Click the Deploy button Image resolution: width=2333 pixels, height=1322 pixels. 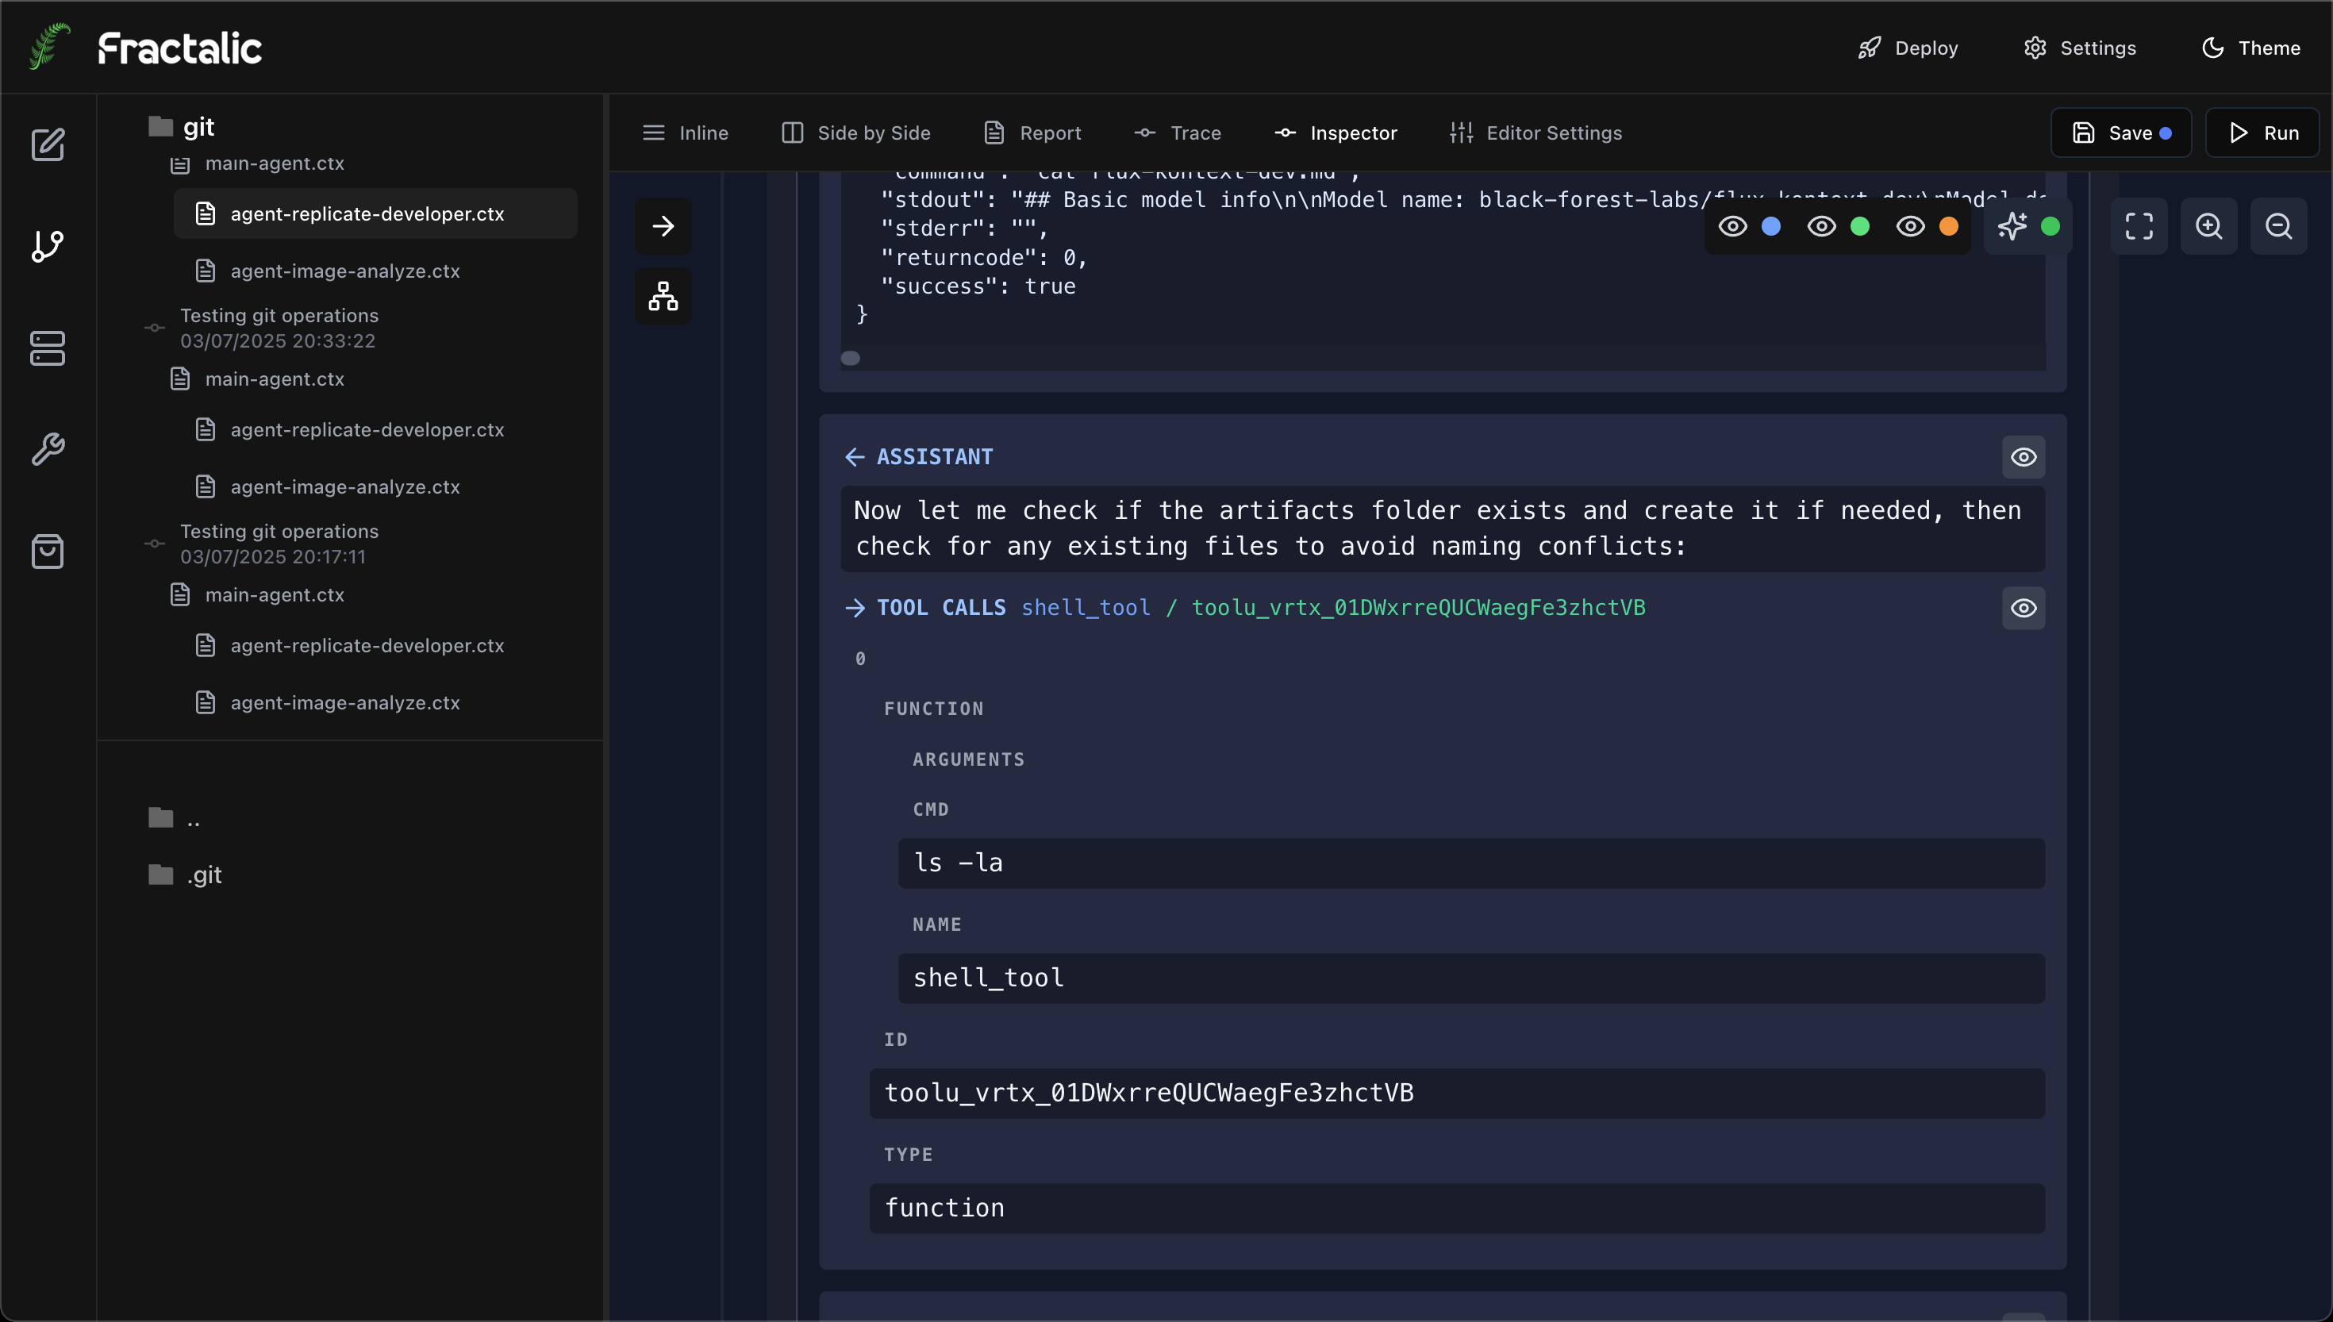coord(1908,48)
